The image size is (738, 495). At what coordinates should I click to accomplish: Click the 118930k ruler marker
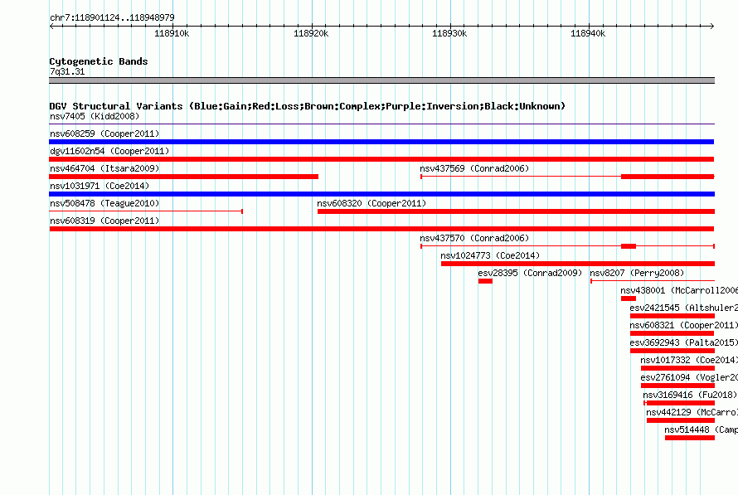449,33
